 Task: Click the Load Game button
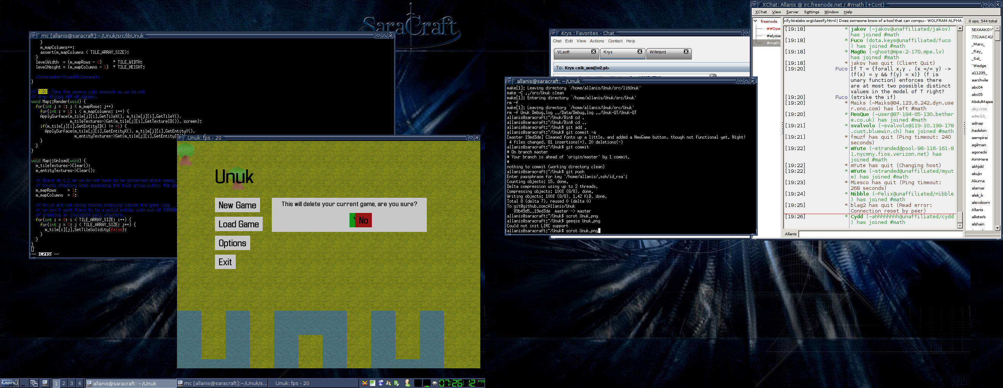239,224
